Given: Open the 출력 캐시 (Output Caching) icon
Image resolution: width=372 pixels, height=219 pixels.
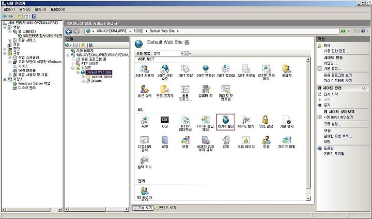Looking at the screenshot, I should point(145,163).
